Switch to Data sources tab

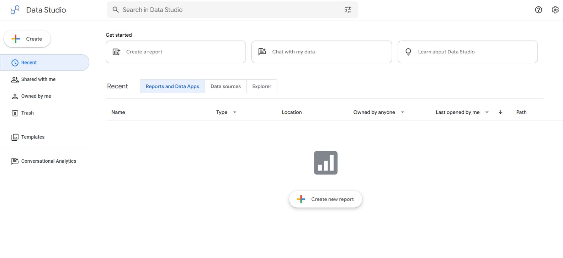pyautogui.click(x=226, y=86)
